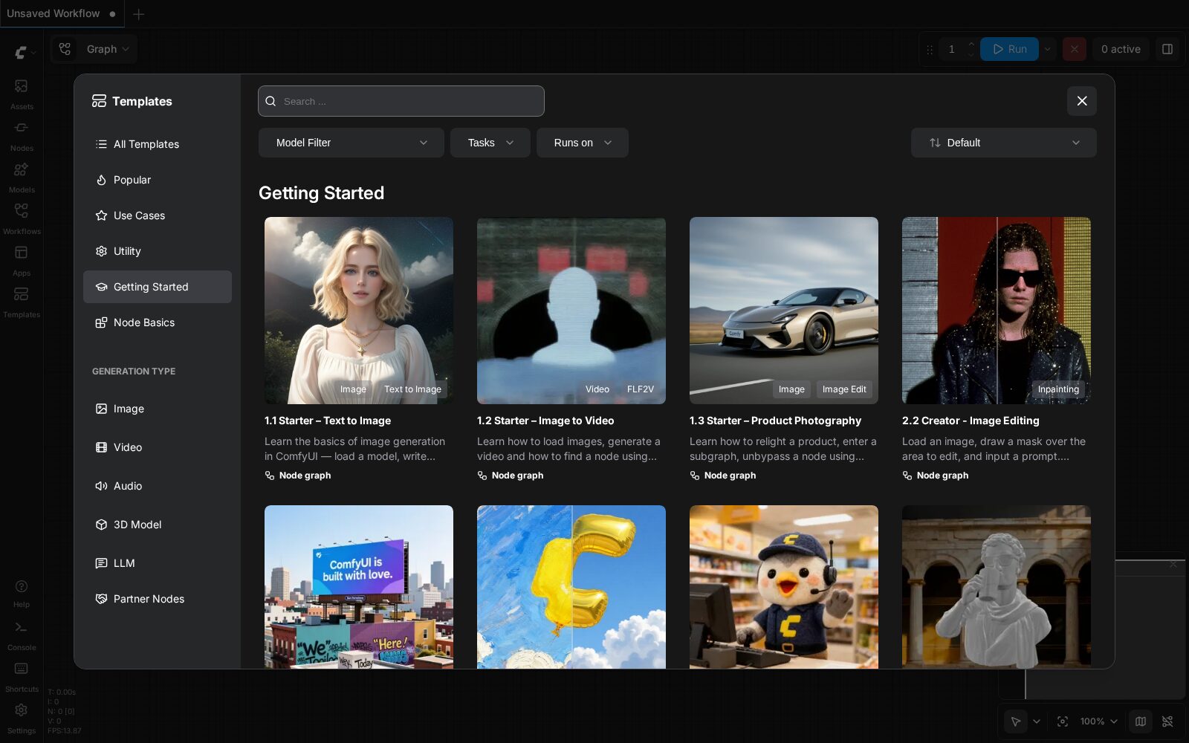
Task: Open the Models sidebar panel
Action: [22, 176]
